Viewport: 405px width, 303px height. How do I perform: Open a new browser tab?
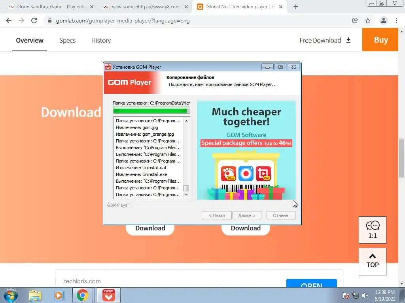pos(296,7)
